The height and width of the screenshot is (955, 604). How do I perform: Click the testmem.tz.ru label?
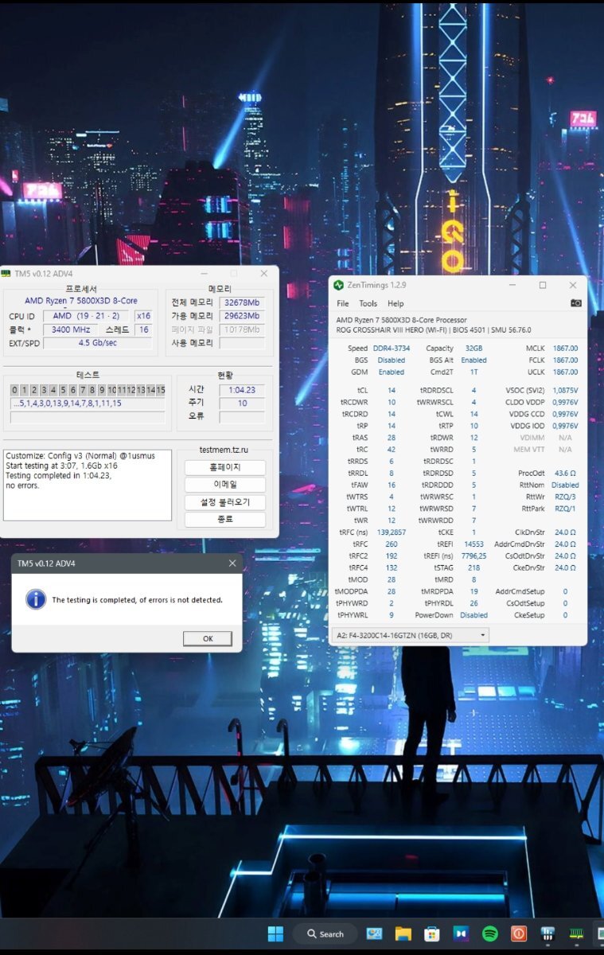224,451
